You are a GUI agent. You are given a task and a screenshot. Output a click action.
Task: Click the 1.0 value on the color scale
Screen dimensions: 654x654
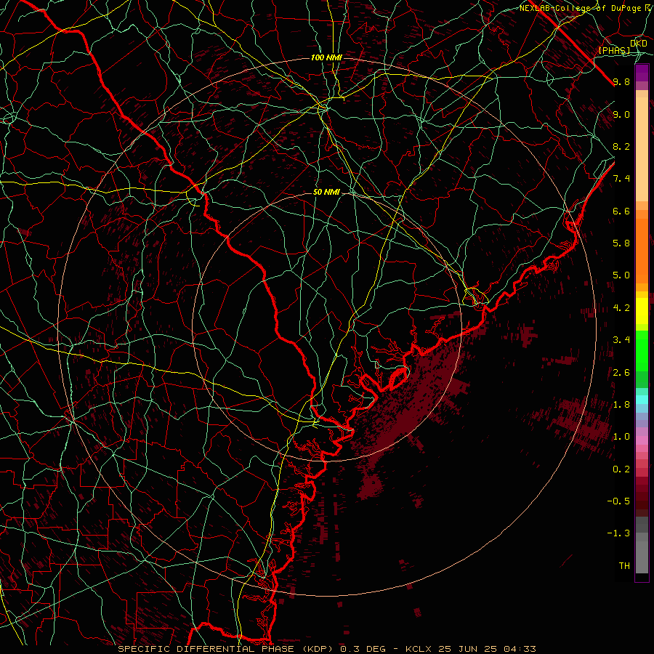(x=621, y=437)
